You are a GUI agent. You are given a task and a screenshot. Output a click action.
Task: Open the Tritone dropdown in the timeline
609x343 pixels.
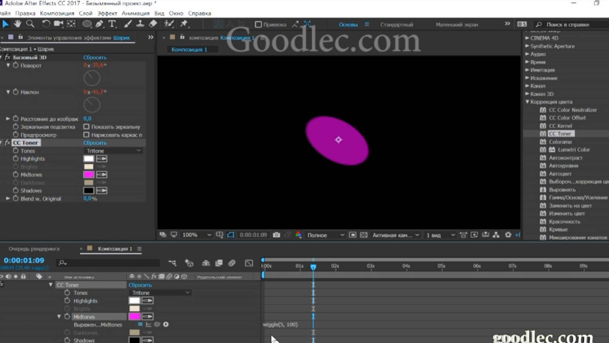click(160, 293)
